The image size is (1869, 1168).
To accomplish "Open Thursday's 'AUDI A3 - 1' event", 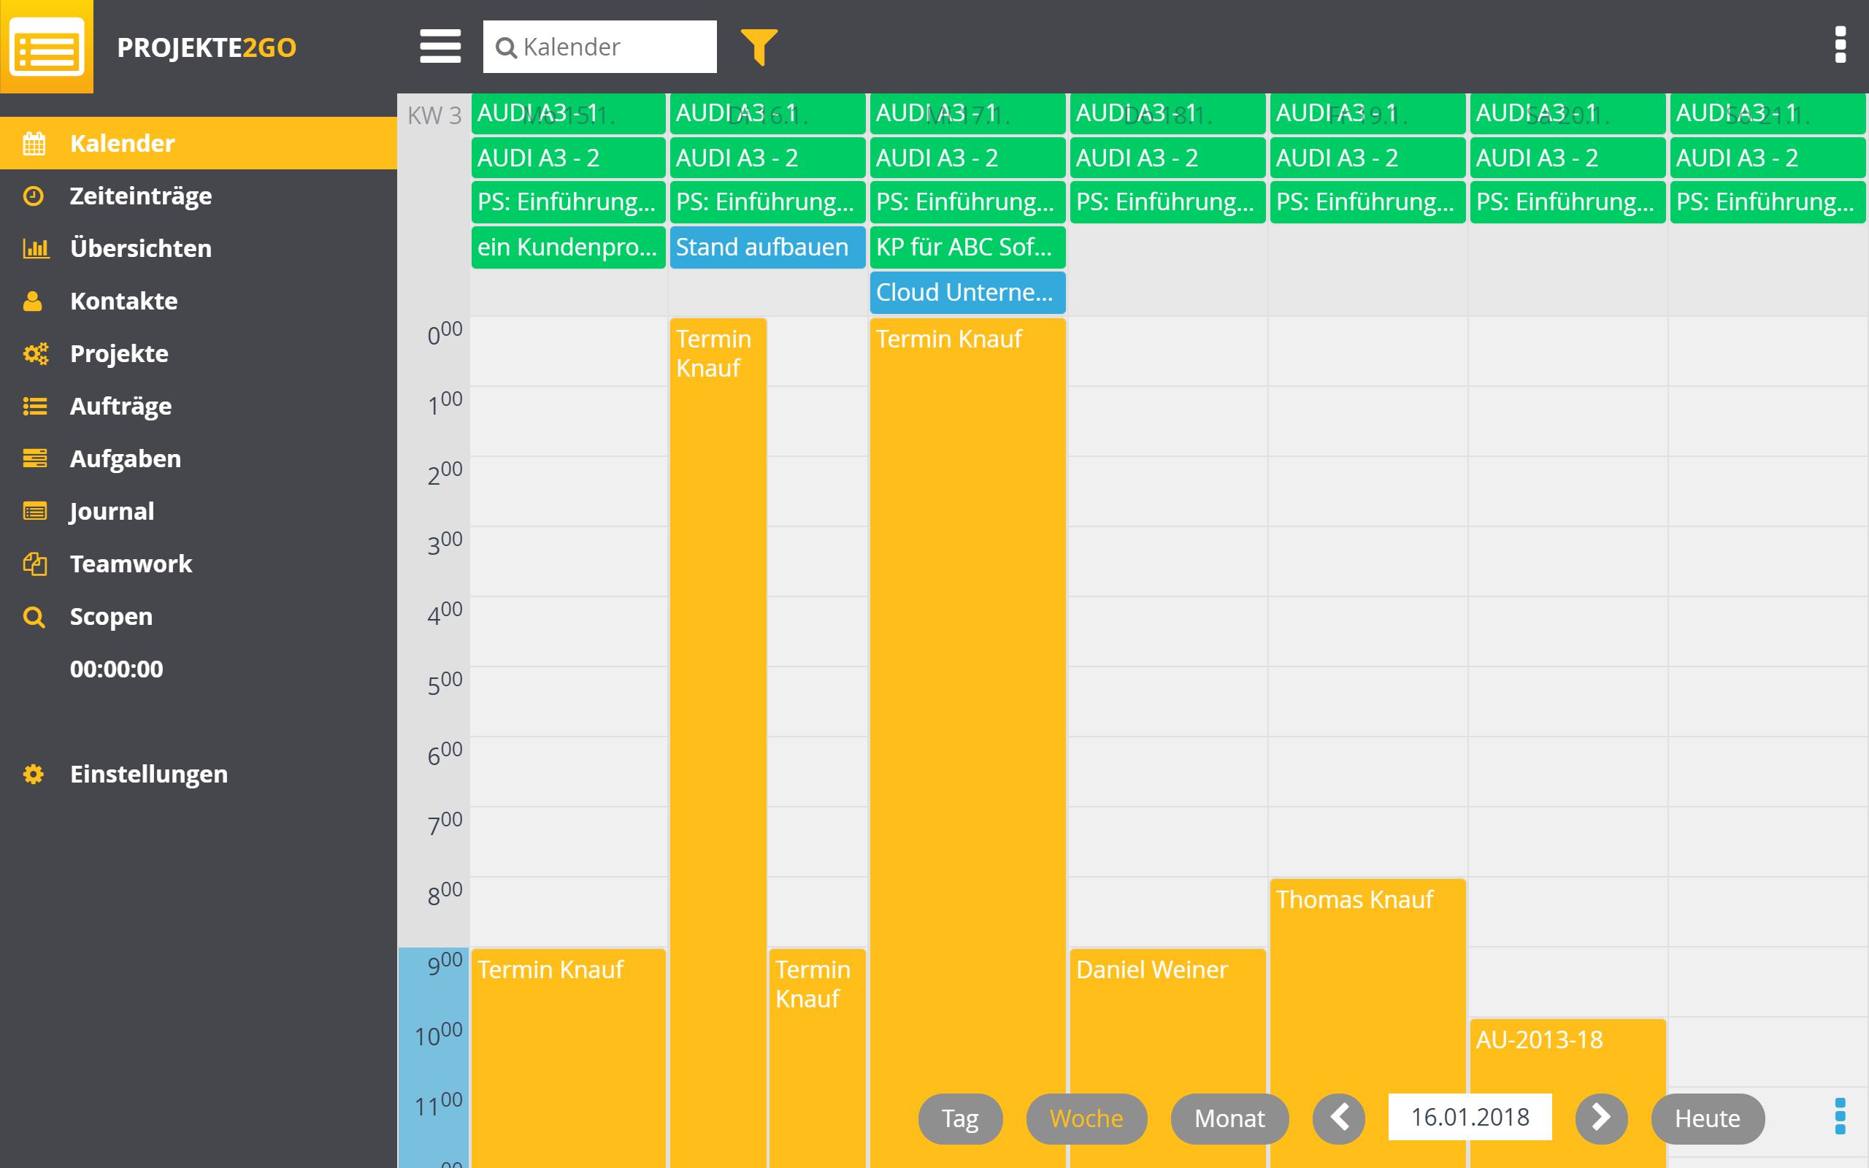I will (1167, 114).
